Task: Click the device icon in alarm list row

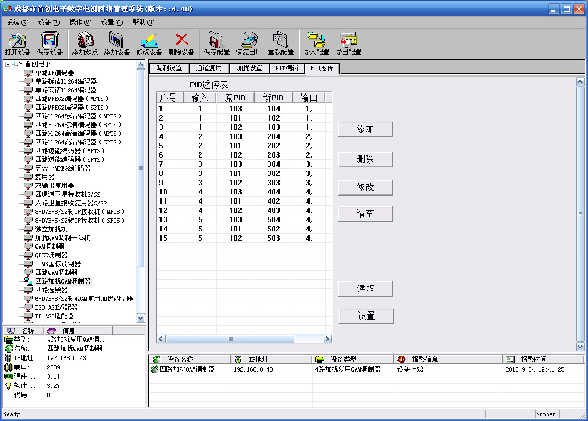Action: (154, 369)
